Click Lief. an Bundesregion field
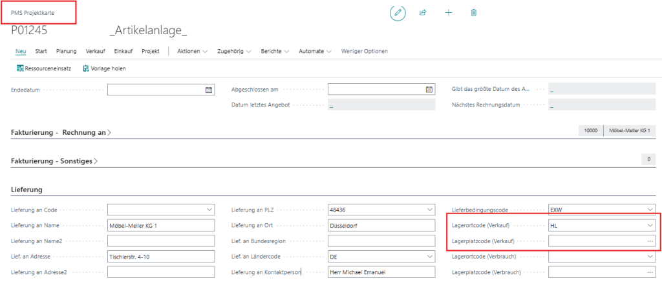The width and height of the screenshot is (662, 287). click(x=381, y=241)
